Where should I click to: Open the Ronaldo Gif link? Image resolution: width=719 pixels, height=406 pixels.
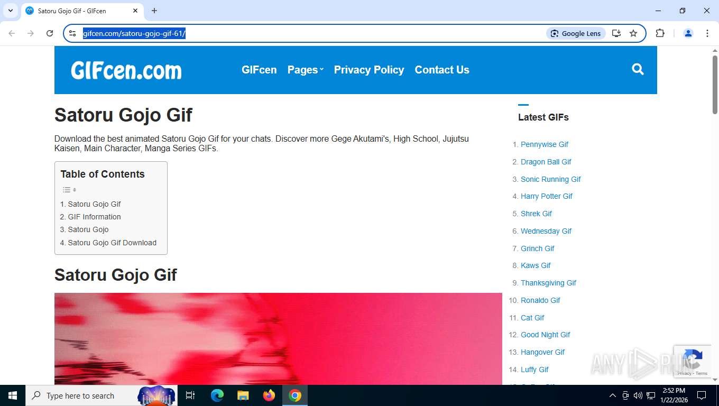tap(540, 300)
